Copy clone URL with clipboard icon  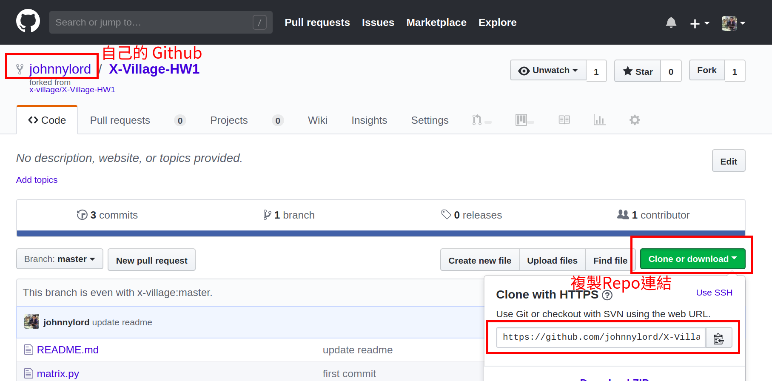click(719, 338)
